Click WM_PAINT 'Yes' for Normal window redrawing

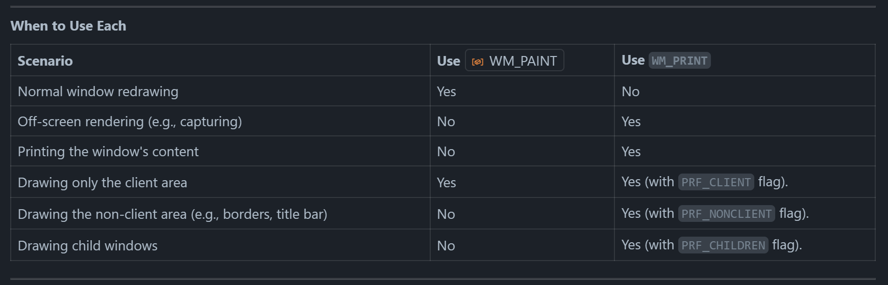pos(447,92)
